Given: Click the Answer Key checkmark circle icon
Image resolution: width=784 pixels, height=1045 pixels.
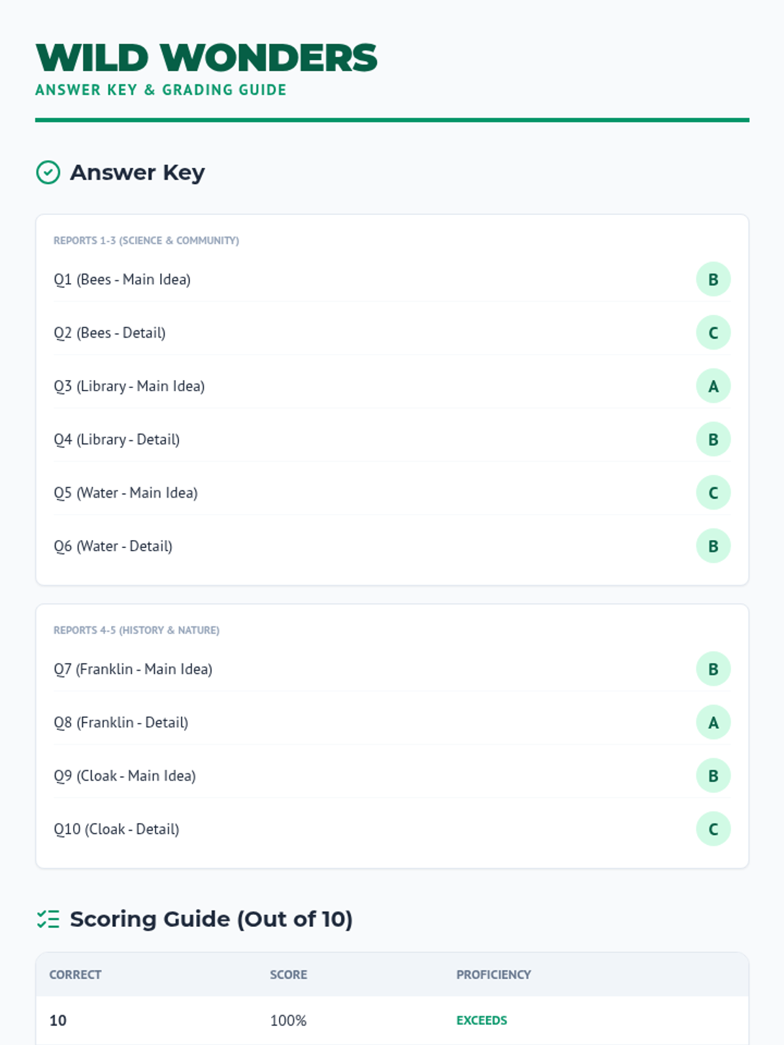Looking at the screenshot, I should [x=48, y=172].
